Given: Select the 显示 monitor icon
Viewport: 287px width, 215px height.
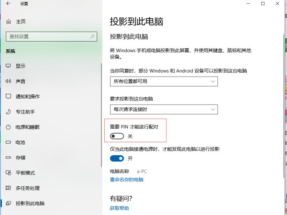Looking at the screenshot, I should (8, 66).
